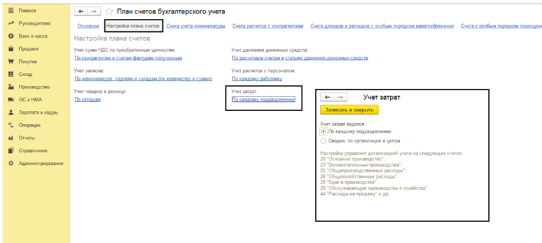Open Руководителю section chart icon

click(x=11, y=24)
